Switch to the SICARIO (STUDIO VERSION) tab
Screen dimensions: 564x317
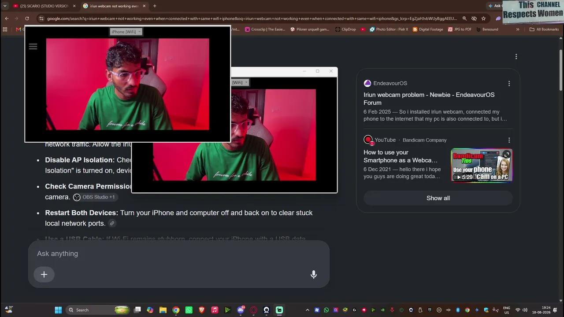(44, 6)
